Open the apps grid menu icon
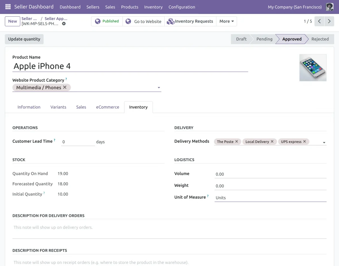 8,7
